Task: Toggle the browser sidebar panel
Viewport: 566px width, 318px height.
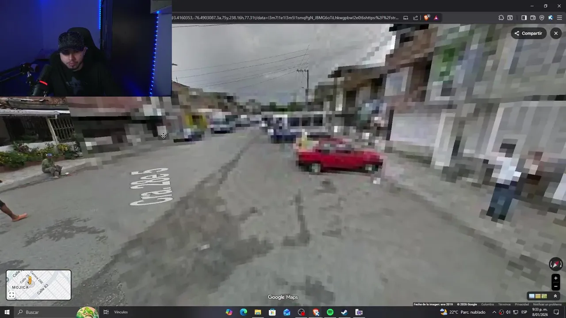Action: pos(524,18)
